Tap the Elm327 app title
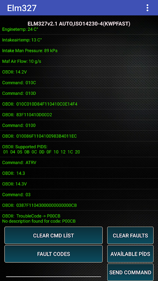The image size is (158, 281). (x=22, y=8)
